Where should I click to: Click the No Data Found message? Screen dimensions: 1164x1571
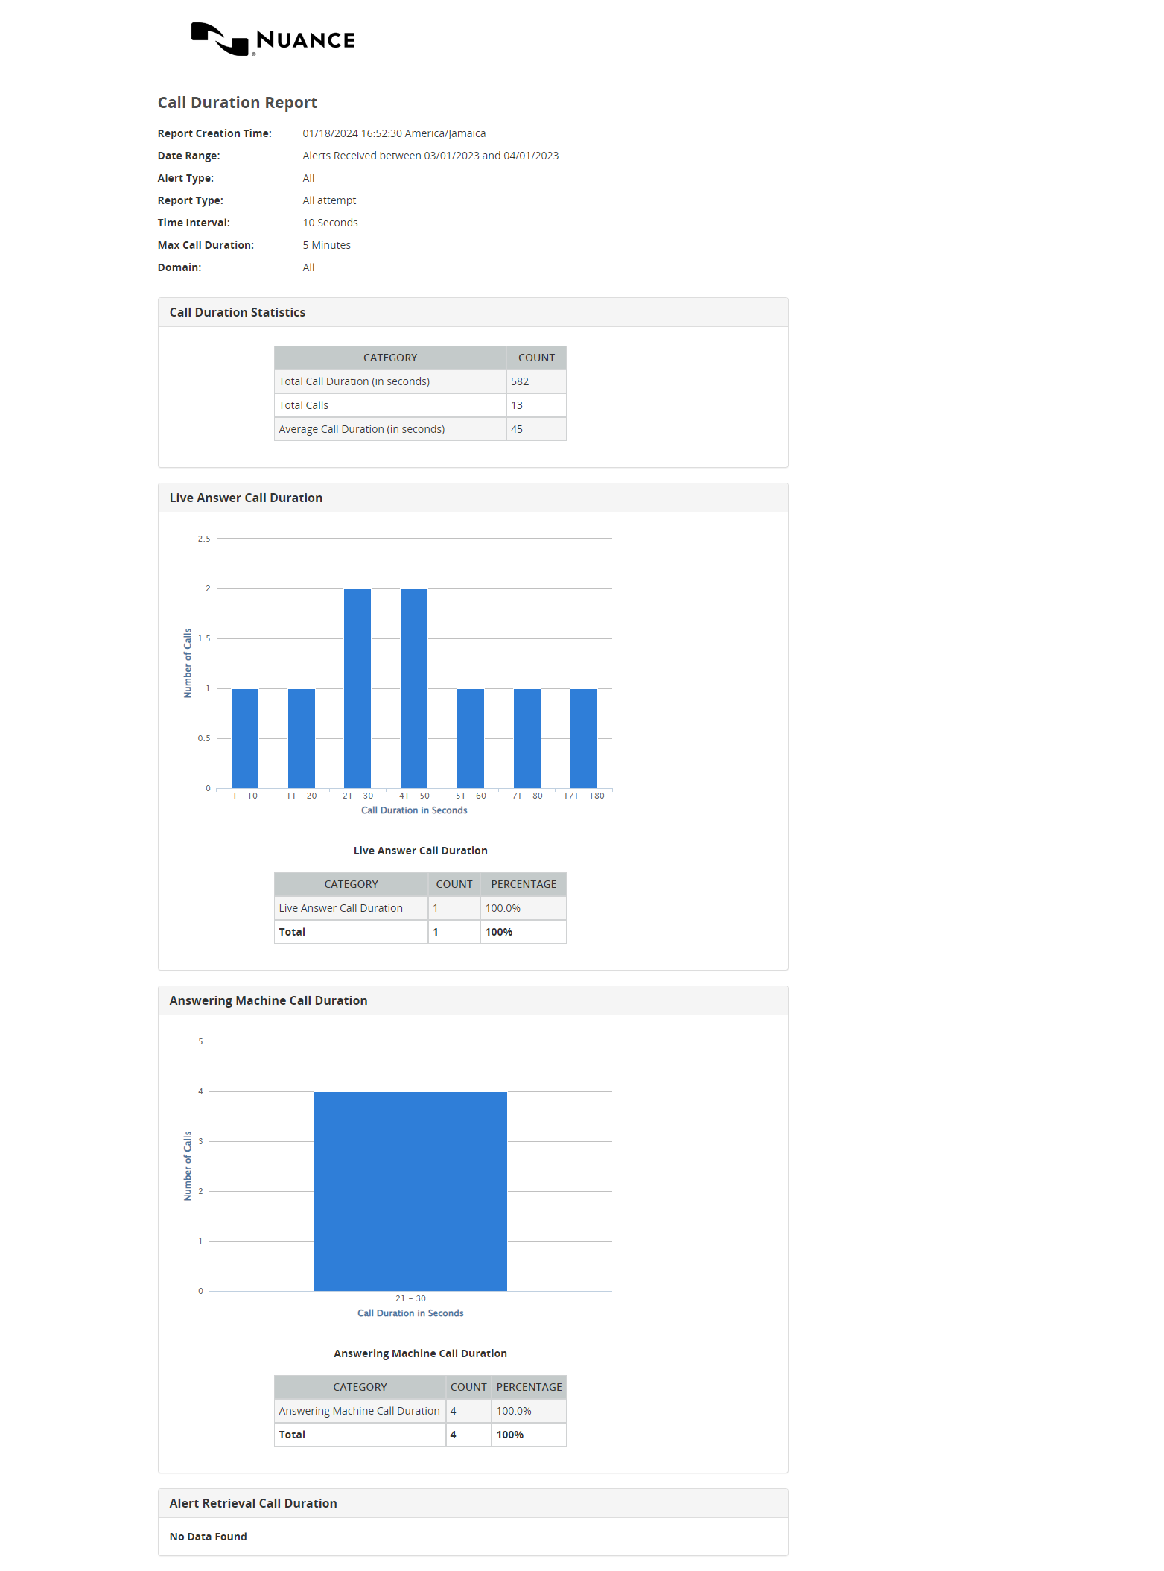click(x=209, y=1537)
